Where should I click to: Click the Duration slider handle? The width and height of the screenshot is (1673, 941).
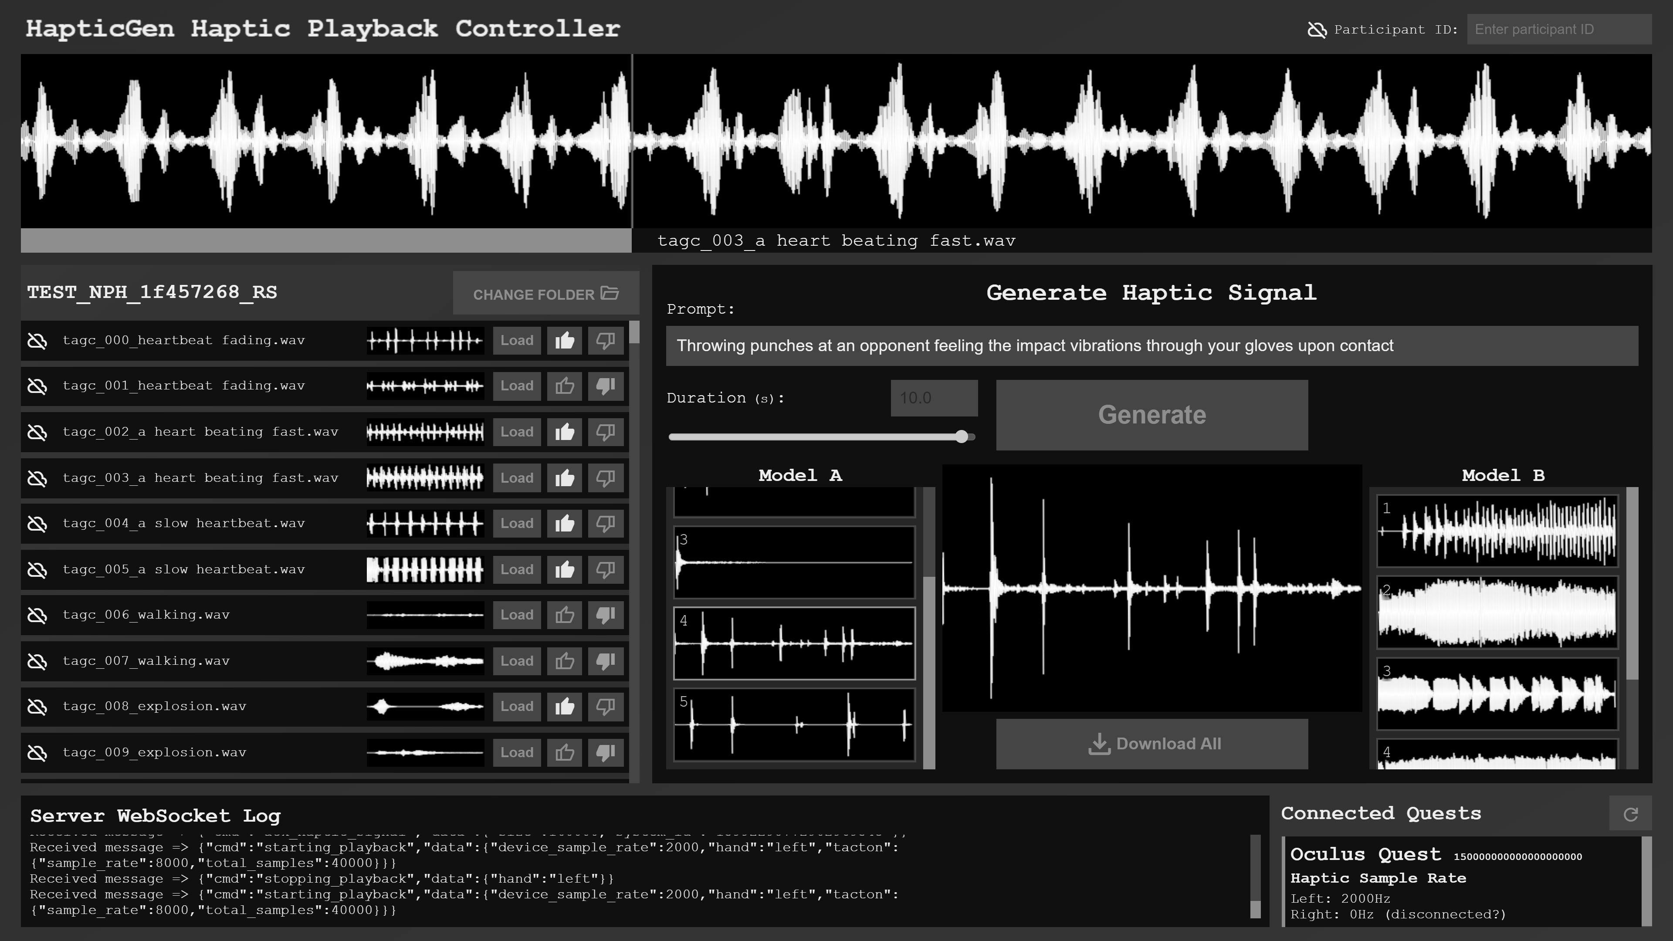(962, 437)
